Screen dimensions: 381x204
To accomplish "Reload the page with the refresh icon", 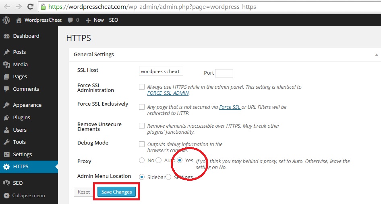I will [30, 6].
